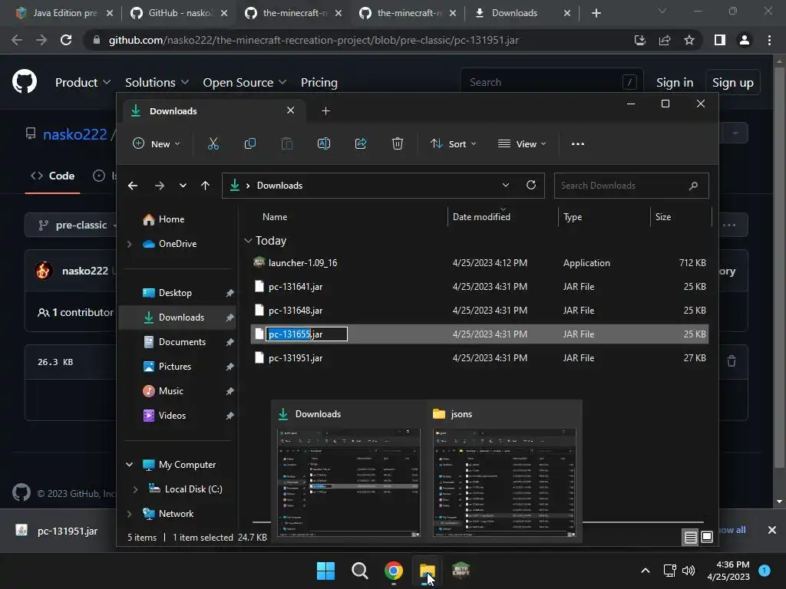Click the jsons window preview thumbnail
Viewport: 786px width, 589px height.
504,483
